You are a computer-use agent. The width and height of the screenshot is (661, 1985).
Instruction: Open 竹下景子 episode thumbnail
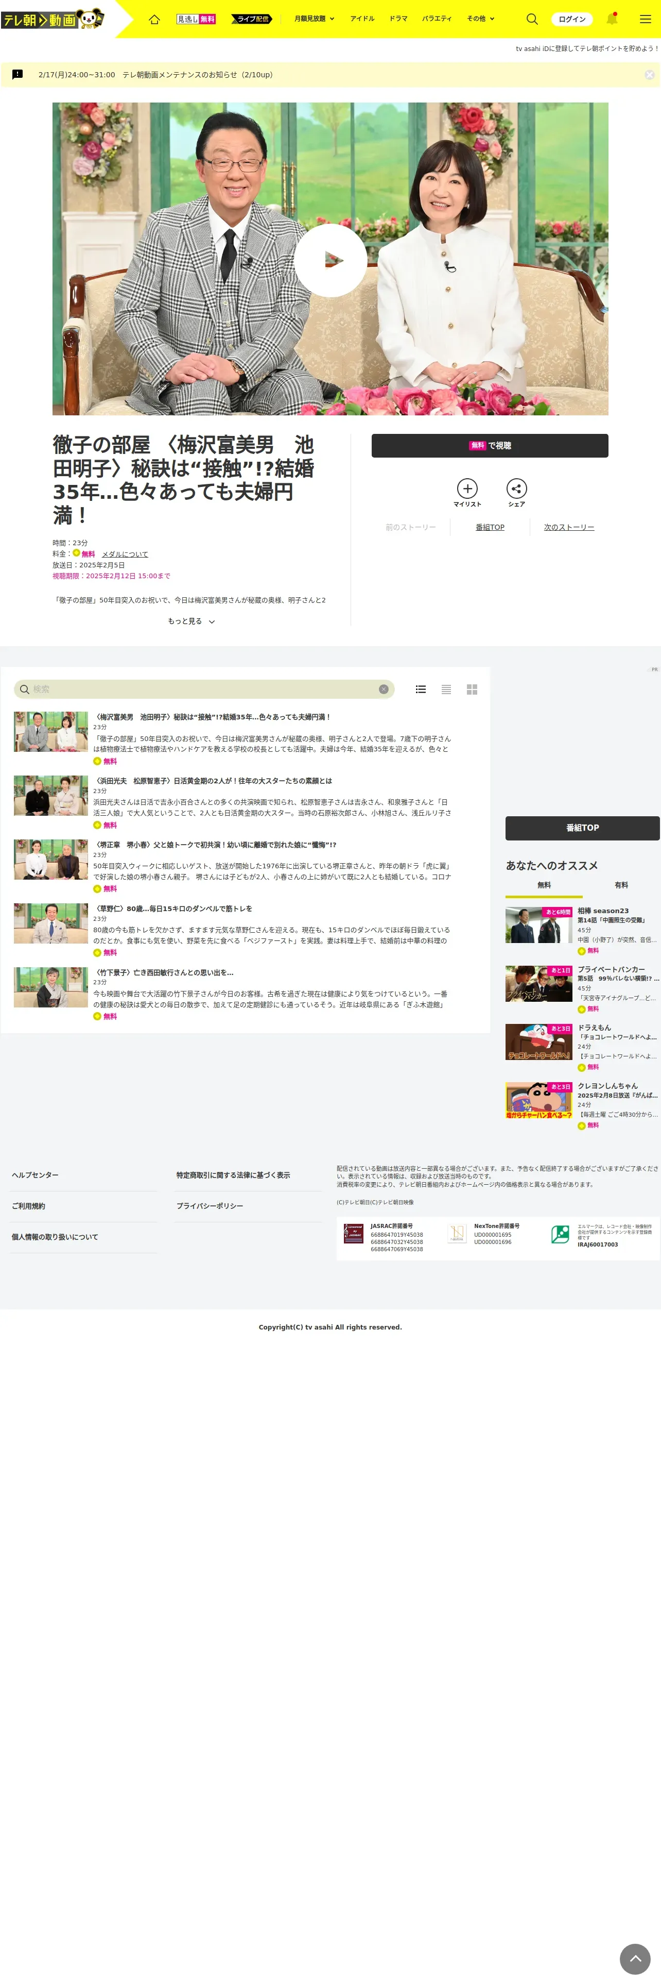pyautogui.click(x=51, y=987)
